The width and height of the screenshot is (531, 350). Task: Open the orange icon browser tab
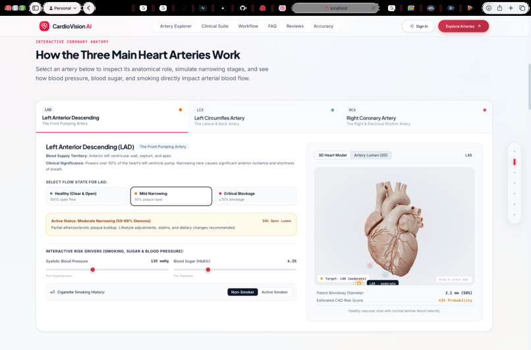470,8
